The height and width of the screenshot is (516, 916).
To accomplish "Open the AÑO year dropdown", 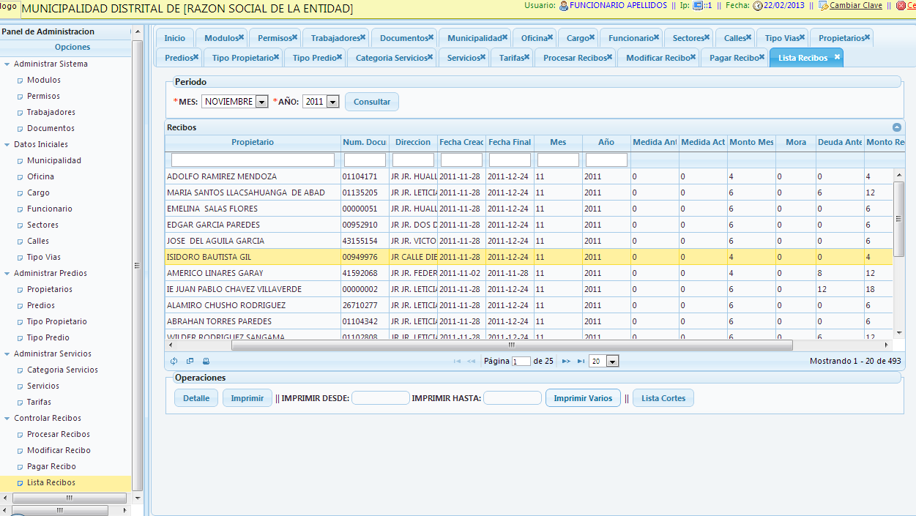I will (332, 102).
